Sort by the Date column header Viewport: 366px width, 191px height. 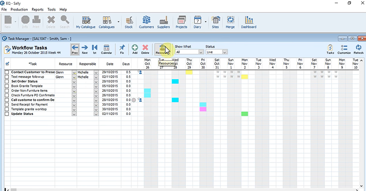(x=110, y=64)
